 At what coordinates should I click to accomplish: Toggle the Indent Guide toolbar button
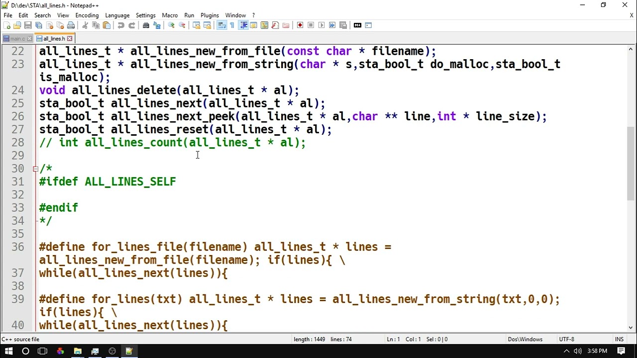[243, 25]
